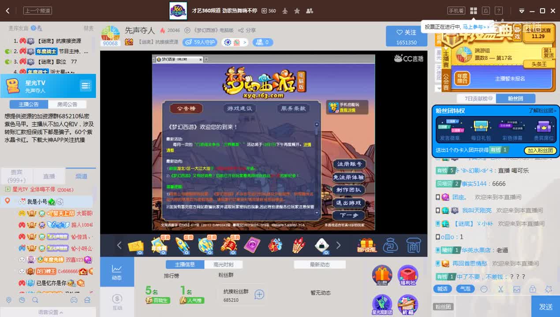Click the back arrow in title bar
This screenshot has width=560, height=317.
(7, 11)
